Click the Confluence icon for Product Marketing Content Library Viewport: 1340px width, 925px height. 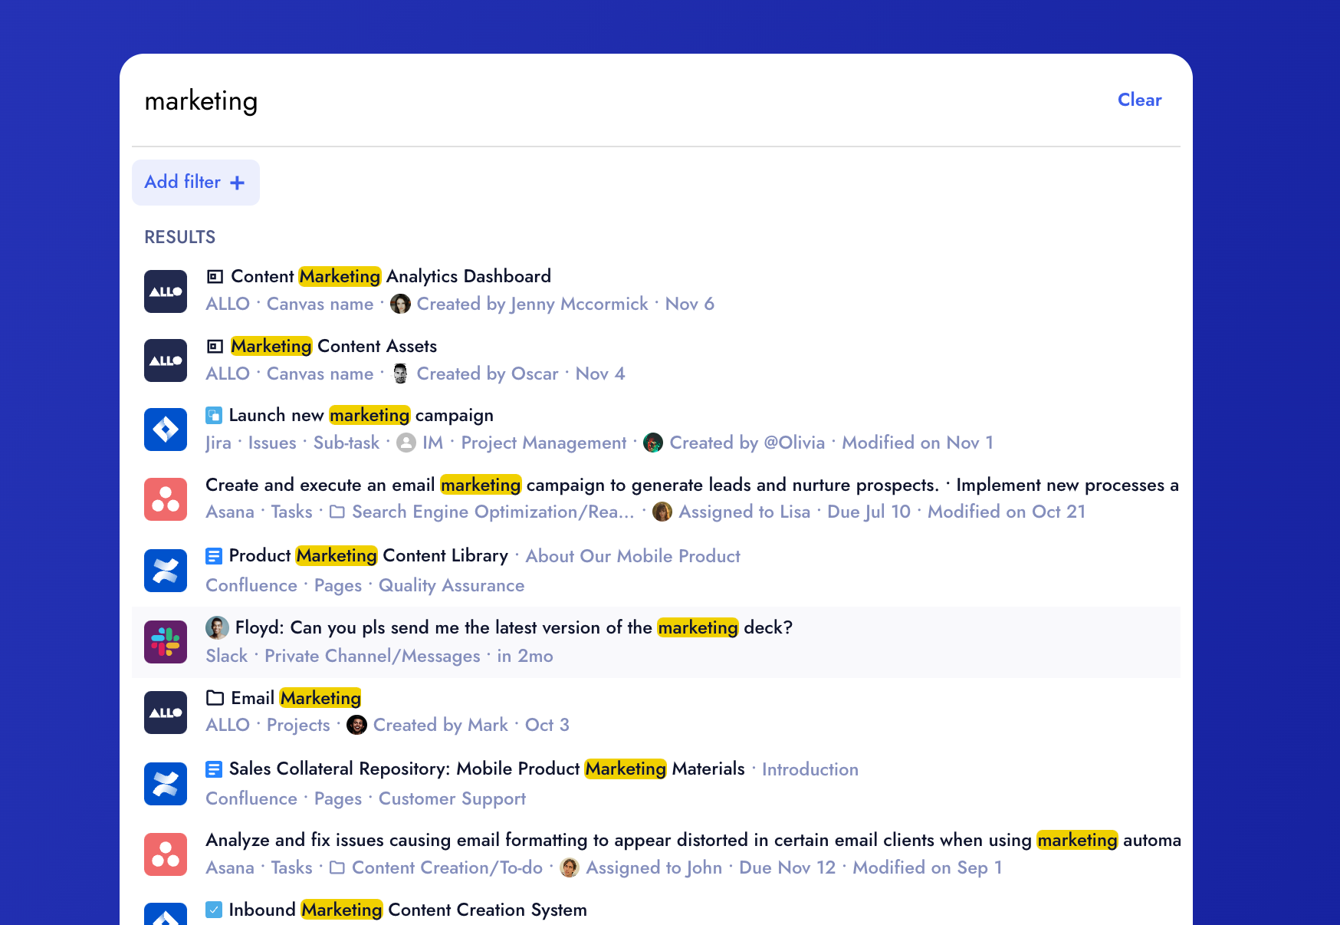(x=166, y=571)
